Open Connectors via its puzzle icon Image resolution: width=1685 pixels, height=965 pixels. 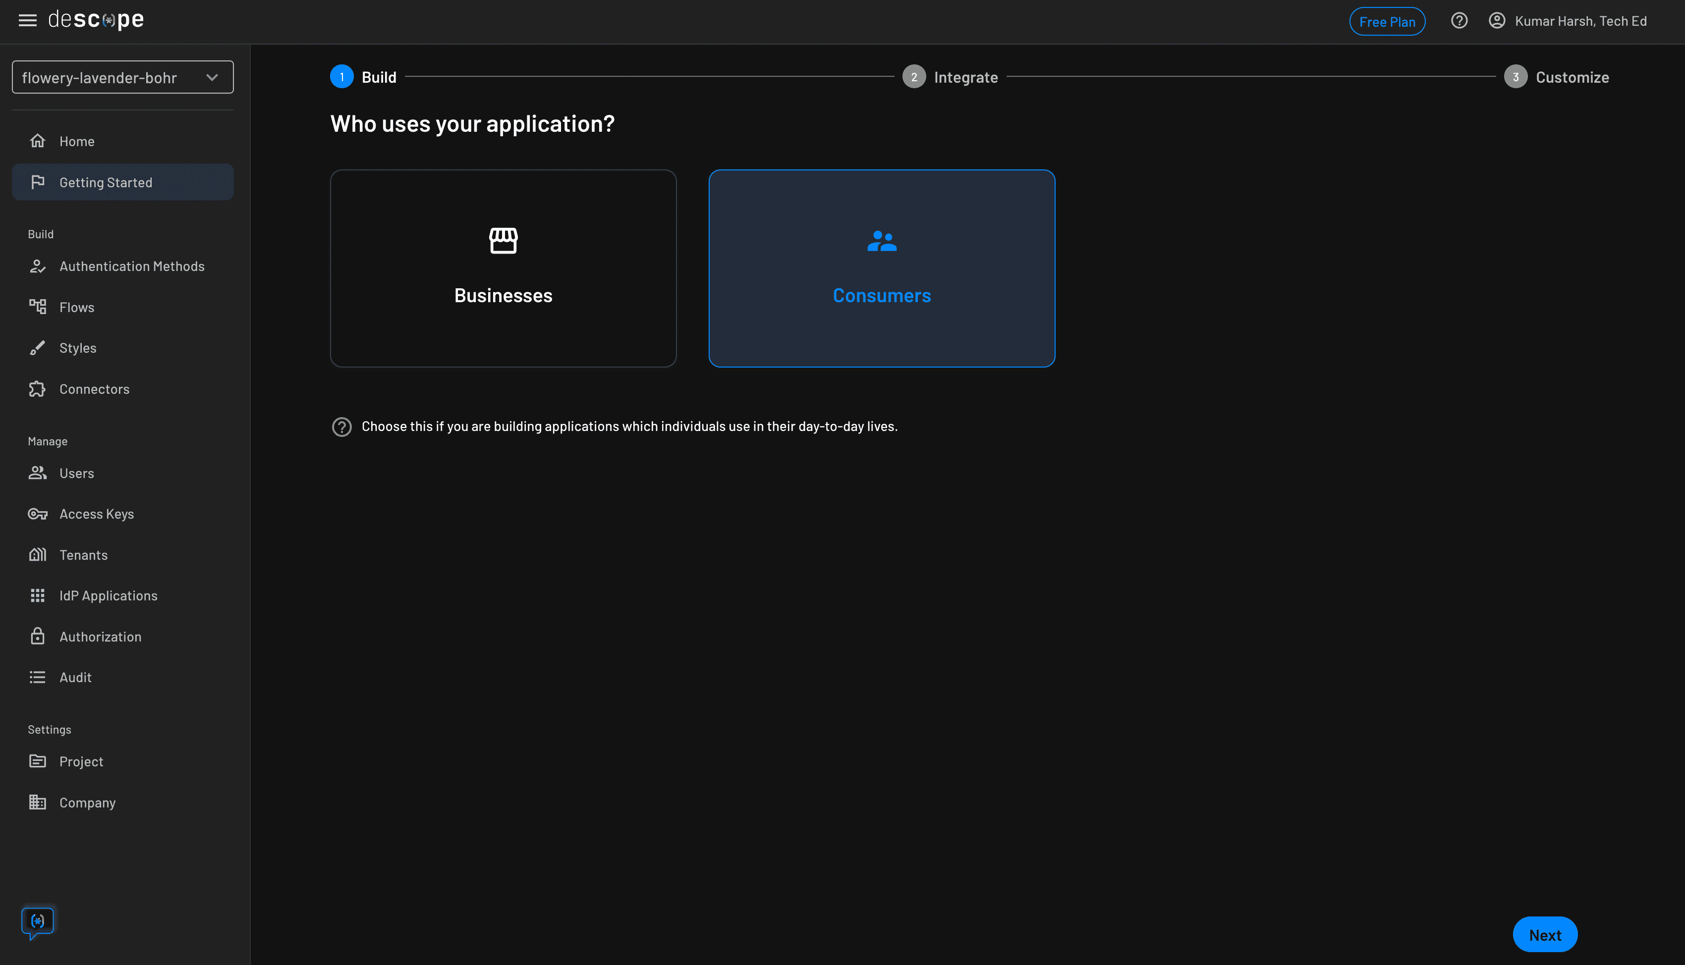[x=38, y=389]
